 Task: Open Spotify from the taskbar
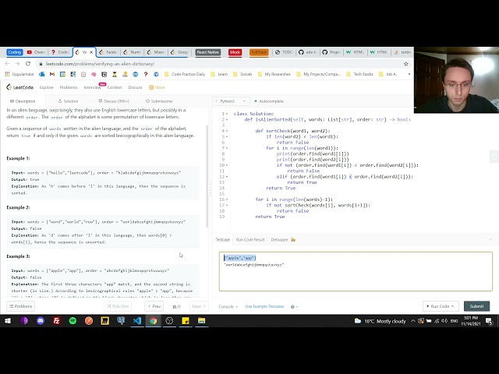click(x=73, y=321)
